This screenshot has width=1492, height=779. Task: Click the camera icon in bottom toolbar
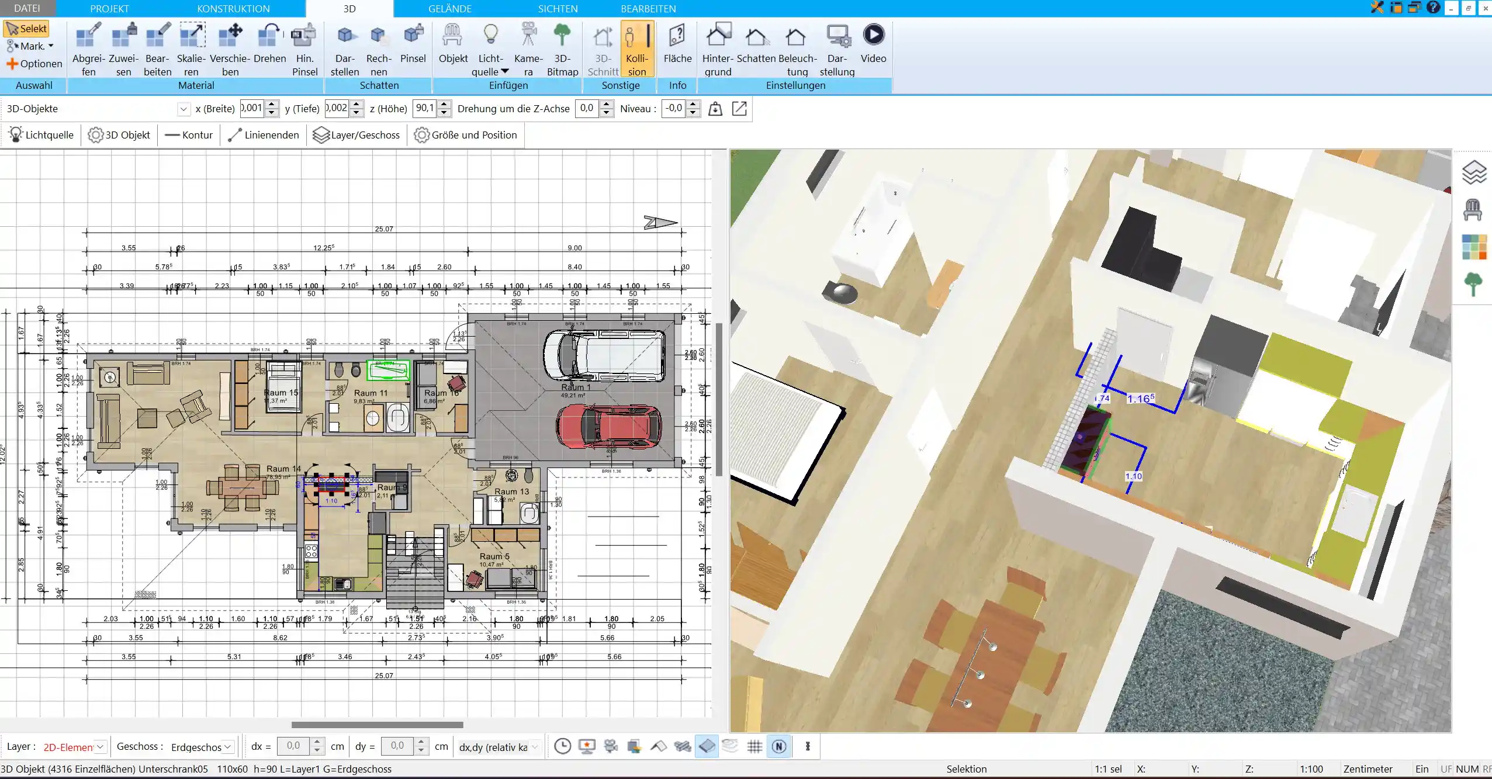pyautogui.click(x=611, y=746)
